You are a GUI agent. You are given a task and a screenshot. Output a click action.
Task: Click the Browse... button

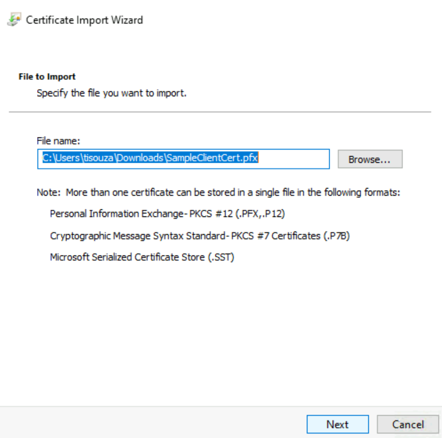pyautogui.click(x=370, y=159)
